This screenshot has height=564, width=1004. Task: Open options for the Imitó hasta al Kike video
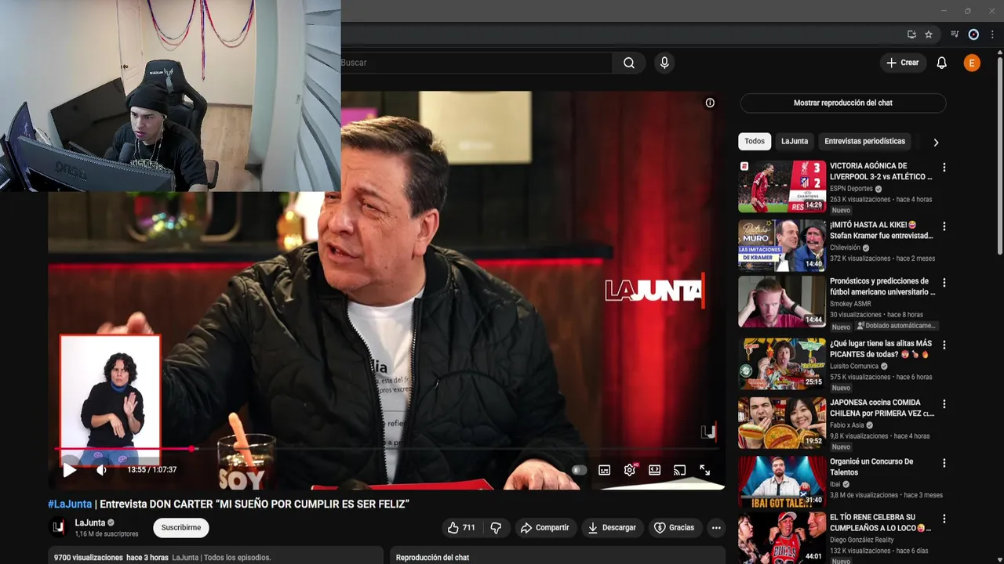pyautogui.click(x=944, y=226)
